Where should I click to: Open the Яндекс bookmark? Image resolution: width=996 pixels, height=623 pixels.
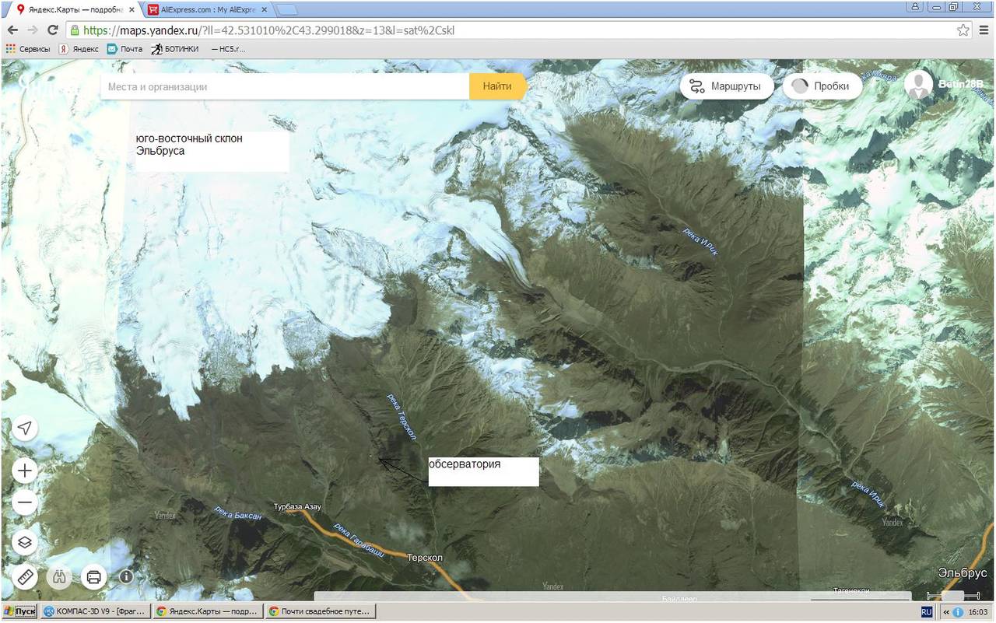click(79, 49)
